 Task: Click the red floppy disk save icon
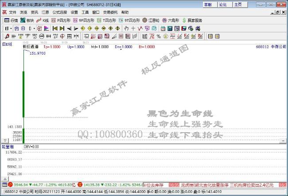[184, 28]
